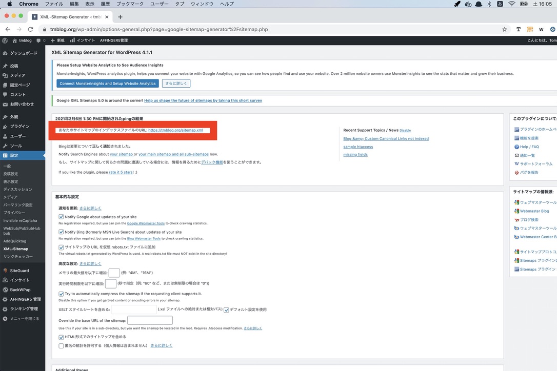Click the さらに詳しく button beside Connect MonsterInsights

click(x=176, y=84)
